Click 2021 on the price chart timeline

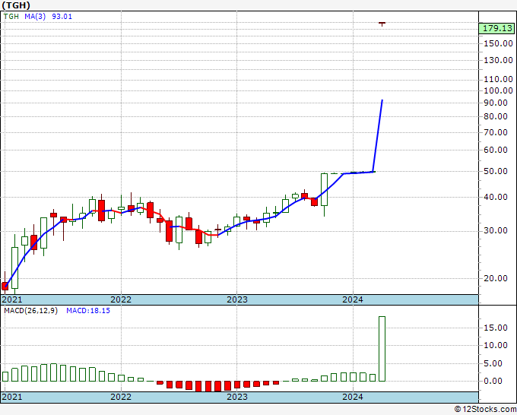pyautogui.click(x=12, y=299)
